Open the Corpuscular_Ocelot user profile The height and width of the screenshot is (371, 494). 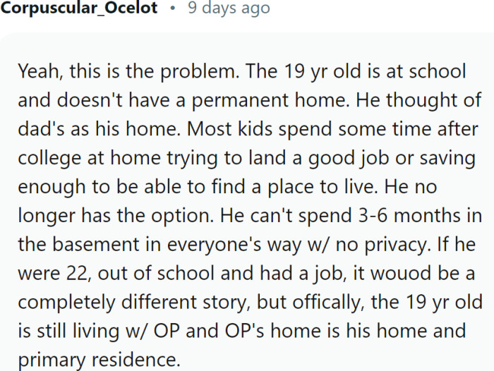79,8
